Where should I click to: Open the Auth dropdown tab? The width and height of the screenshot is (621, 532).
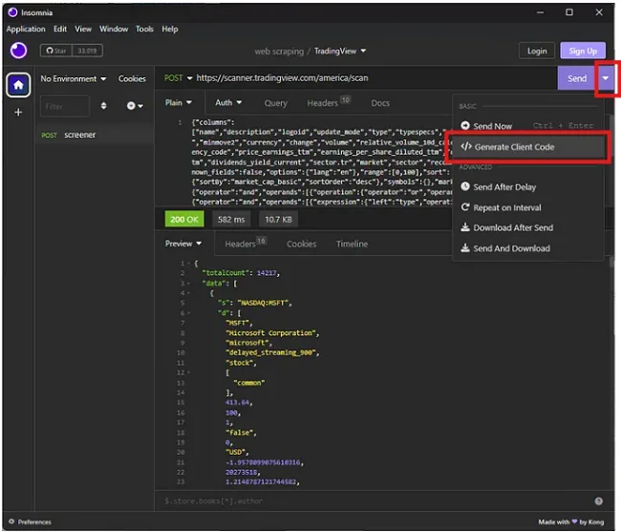pyautogui.click(x=228, y=102)
